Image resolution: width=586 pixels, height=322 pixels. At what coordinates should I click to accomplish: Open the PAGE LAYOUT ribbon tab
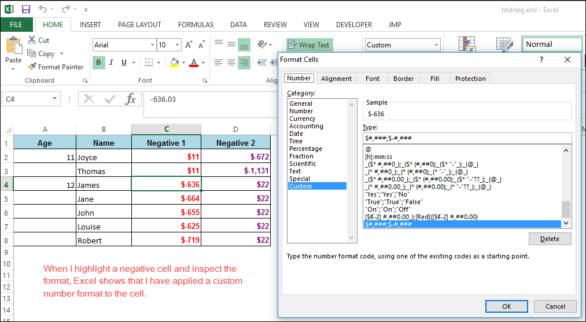point(139,25)
